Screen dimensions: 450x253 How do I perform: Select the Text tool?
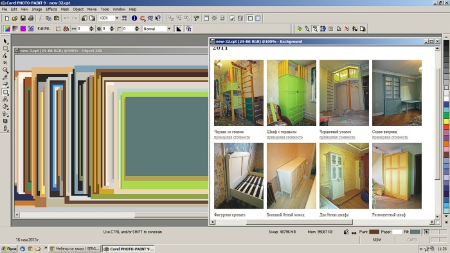point(5,99)
